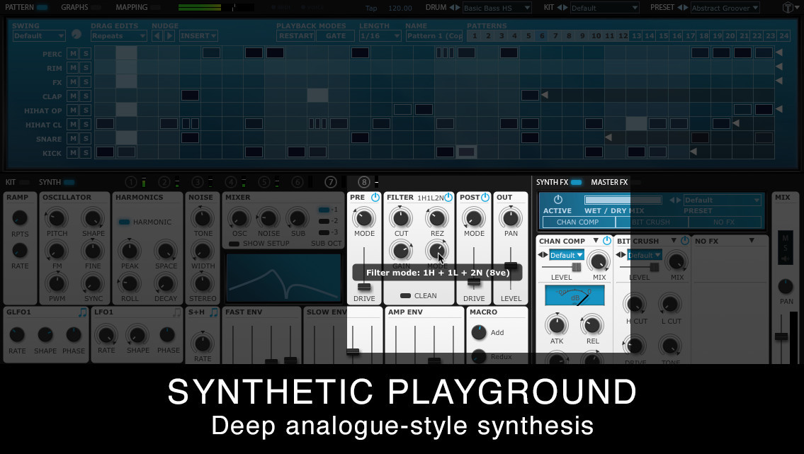
Task: Switch to the GRAPHS tab
Action: pos(74,7)
